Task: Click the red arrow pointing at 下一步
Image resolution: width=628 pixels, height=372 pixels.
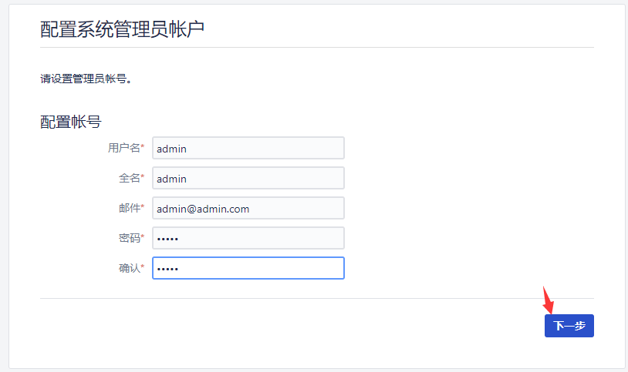Action: pos(548,300)
